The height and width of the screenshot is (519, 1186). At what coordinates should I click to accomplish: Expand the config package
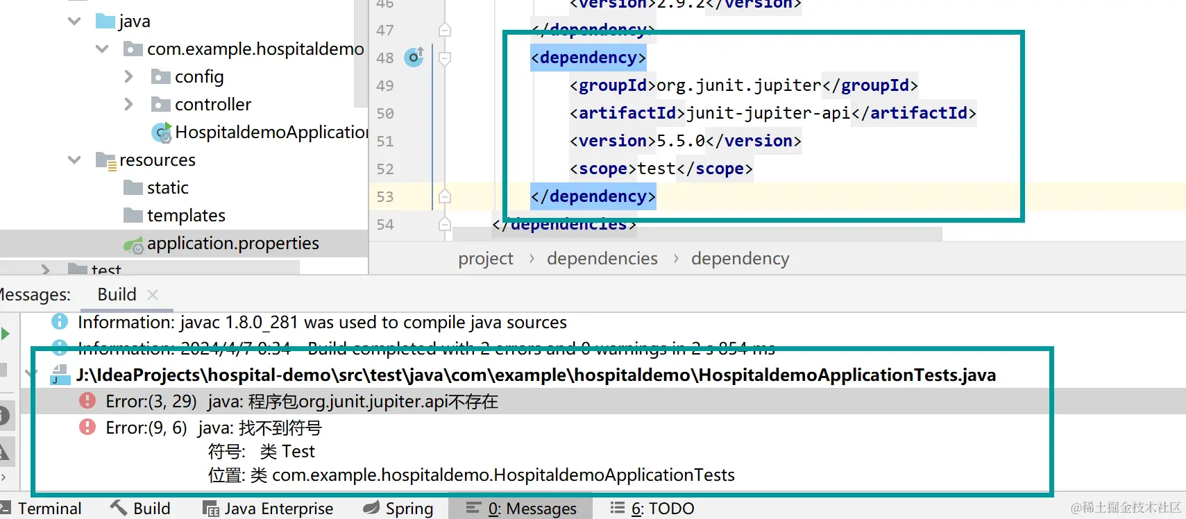(128, 76)
